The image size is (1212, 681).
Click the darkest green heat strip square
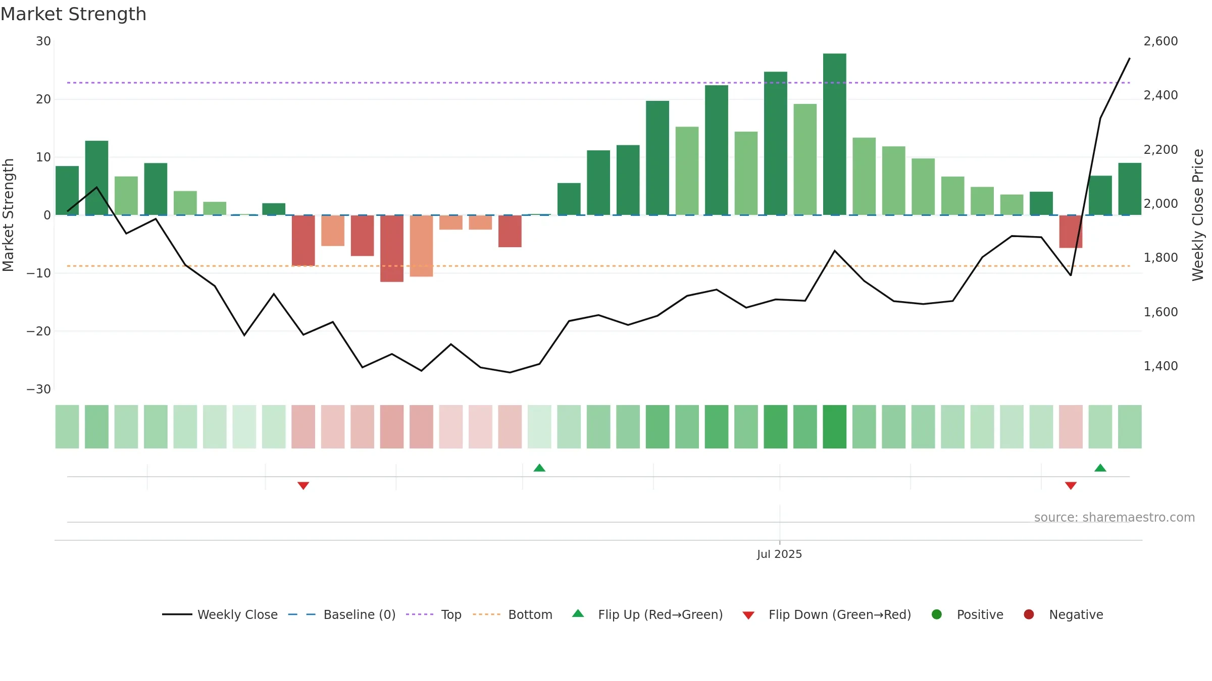835,427
